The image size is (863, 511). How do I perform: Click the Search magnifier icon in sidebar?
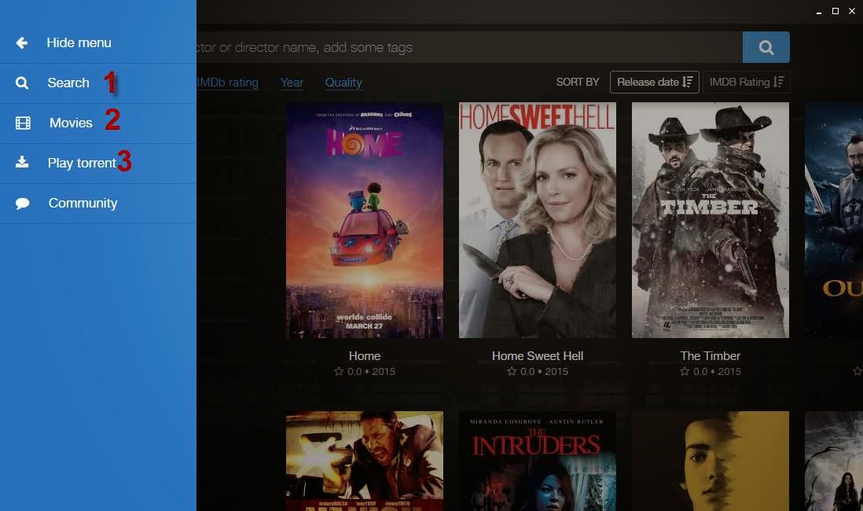coord(22,83)
